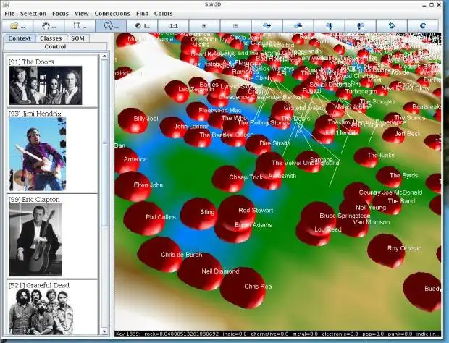Select the Chris Rea sphere
This screenshot has width=449, height=343.
243,287
